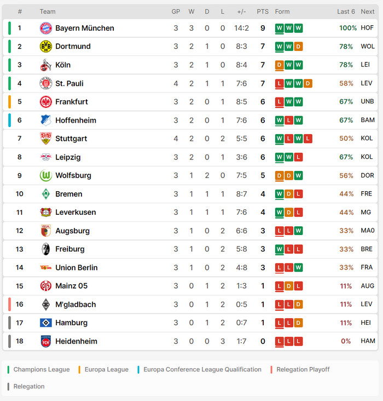Click the Leverkusen club crest
Screen dimensions: 383x401
click(46, 213)
